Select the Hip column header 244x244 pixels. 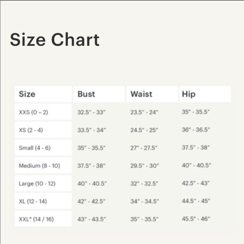click(205, 94)
